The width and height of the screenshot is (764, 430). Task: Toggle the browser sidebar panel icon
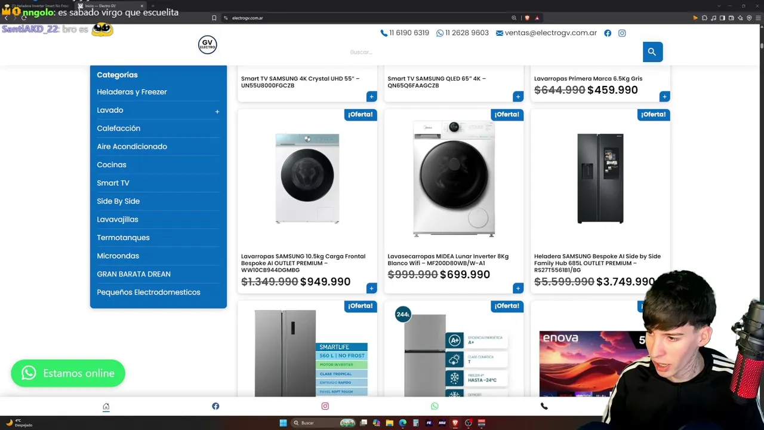pos(722,18)
